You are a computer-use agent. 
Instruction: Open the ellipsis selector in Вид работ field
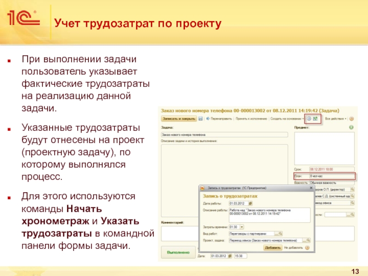coord(276,234)
